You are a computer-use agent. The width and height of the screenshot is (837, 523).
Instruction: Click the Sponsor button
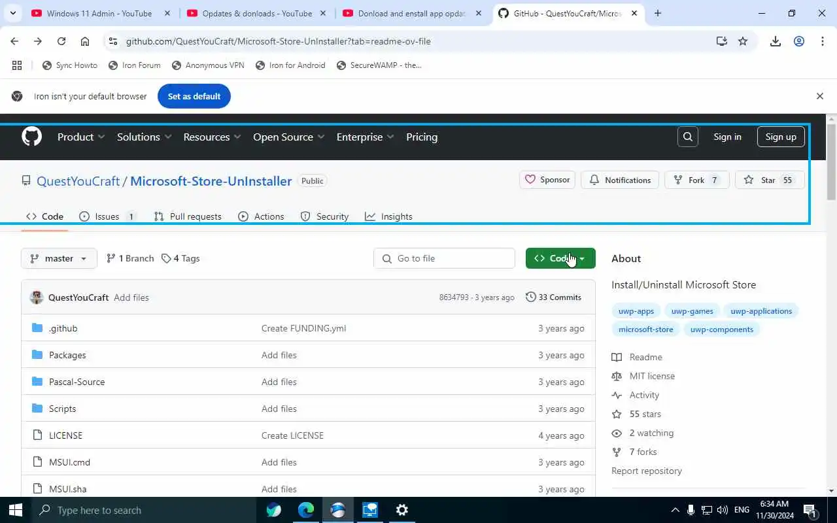[547, 180]
